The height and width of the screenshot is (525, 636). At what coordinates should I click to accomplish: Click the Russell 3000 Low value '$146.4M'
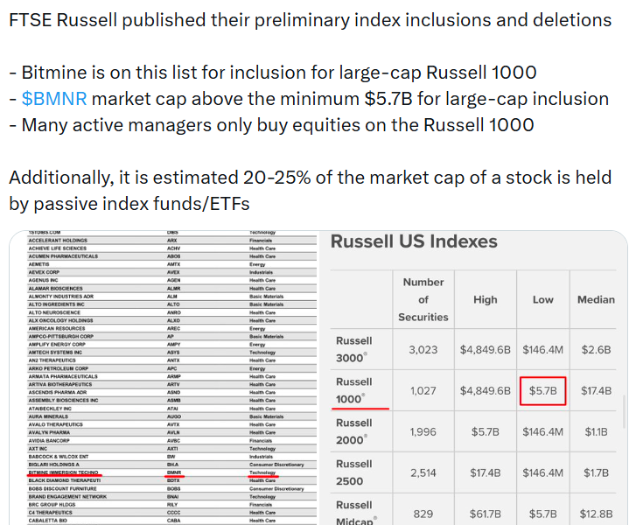[x=542, y=350]
